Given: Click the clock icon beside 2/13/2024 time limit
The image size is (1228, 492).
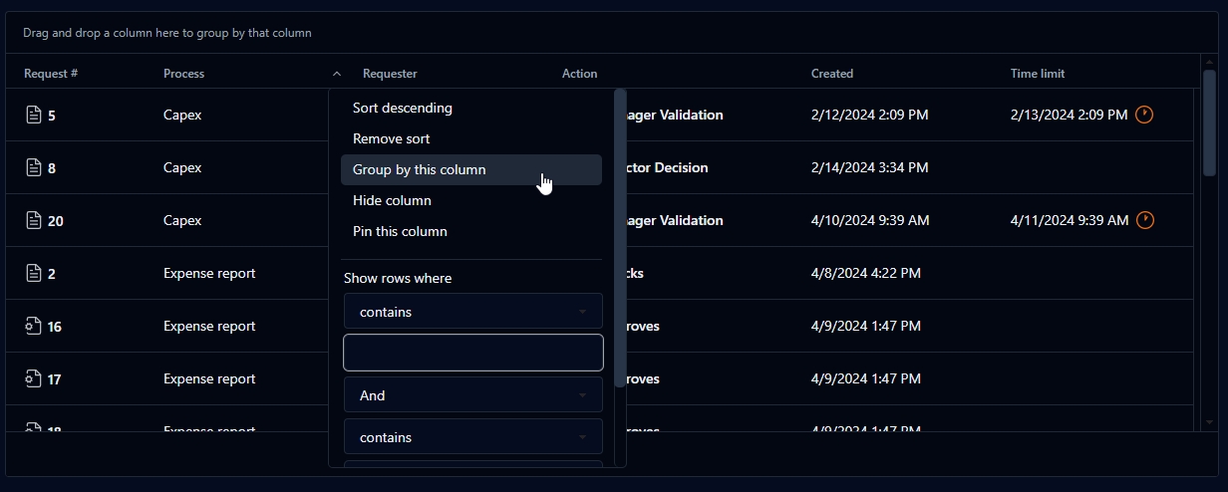Looking at the screenshot, I should pos(1144,115).
